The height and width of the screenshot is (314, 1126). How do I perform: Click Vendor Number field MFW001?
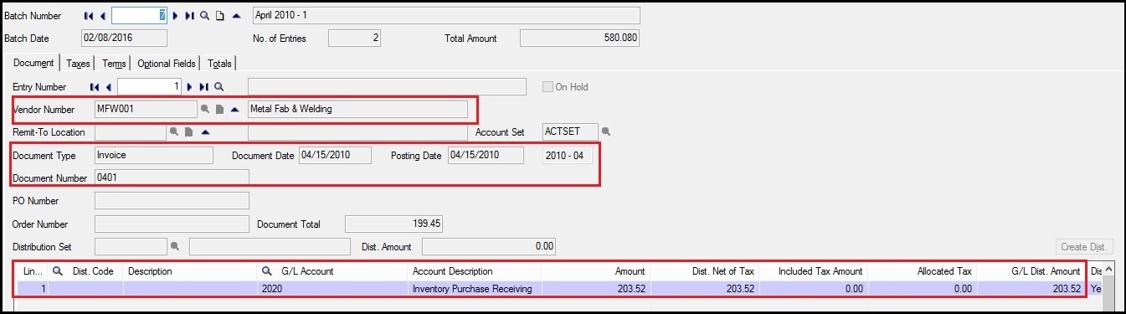146,109
